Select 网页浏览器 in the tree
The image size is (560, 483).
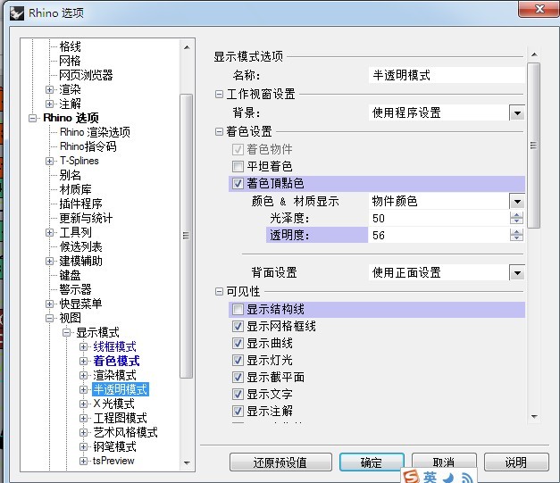click(86, 75)
